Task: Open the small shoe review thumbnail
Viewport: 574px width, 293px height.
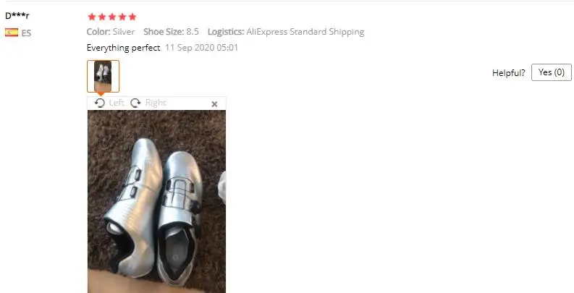Action: coord(103,76)
